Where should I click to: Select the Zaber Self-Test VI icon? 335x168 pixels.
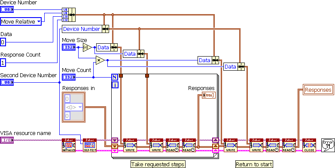point(90,145)
